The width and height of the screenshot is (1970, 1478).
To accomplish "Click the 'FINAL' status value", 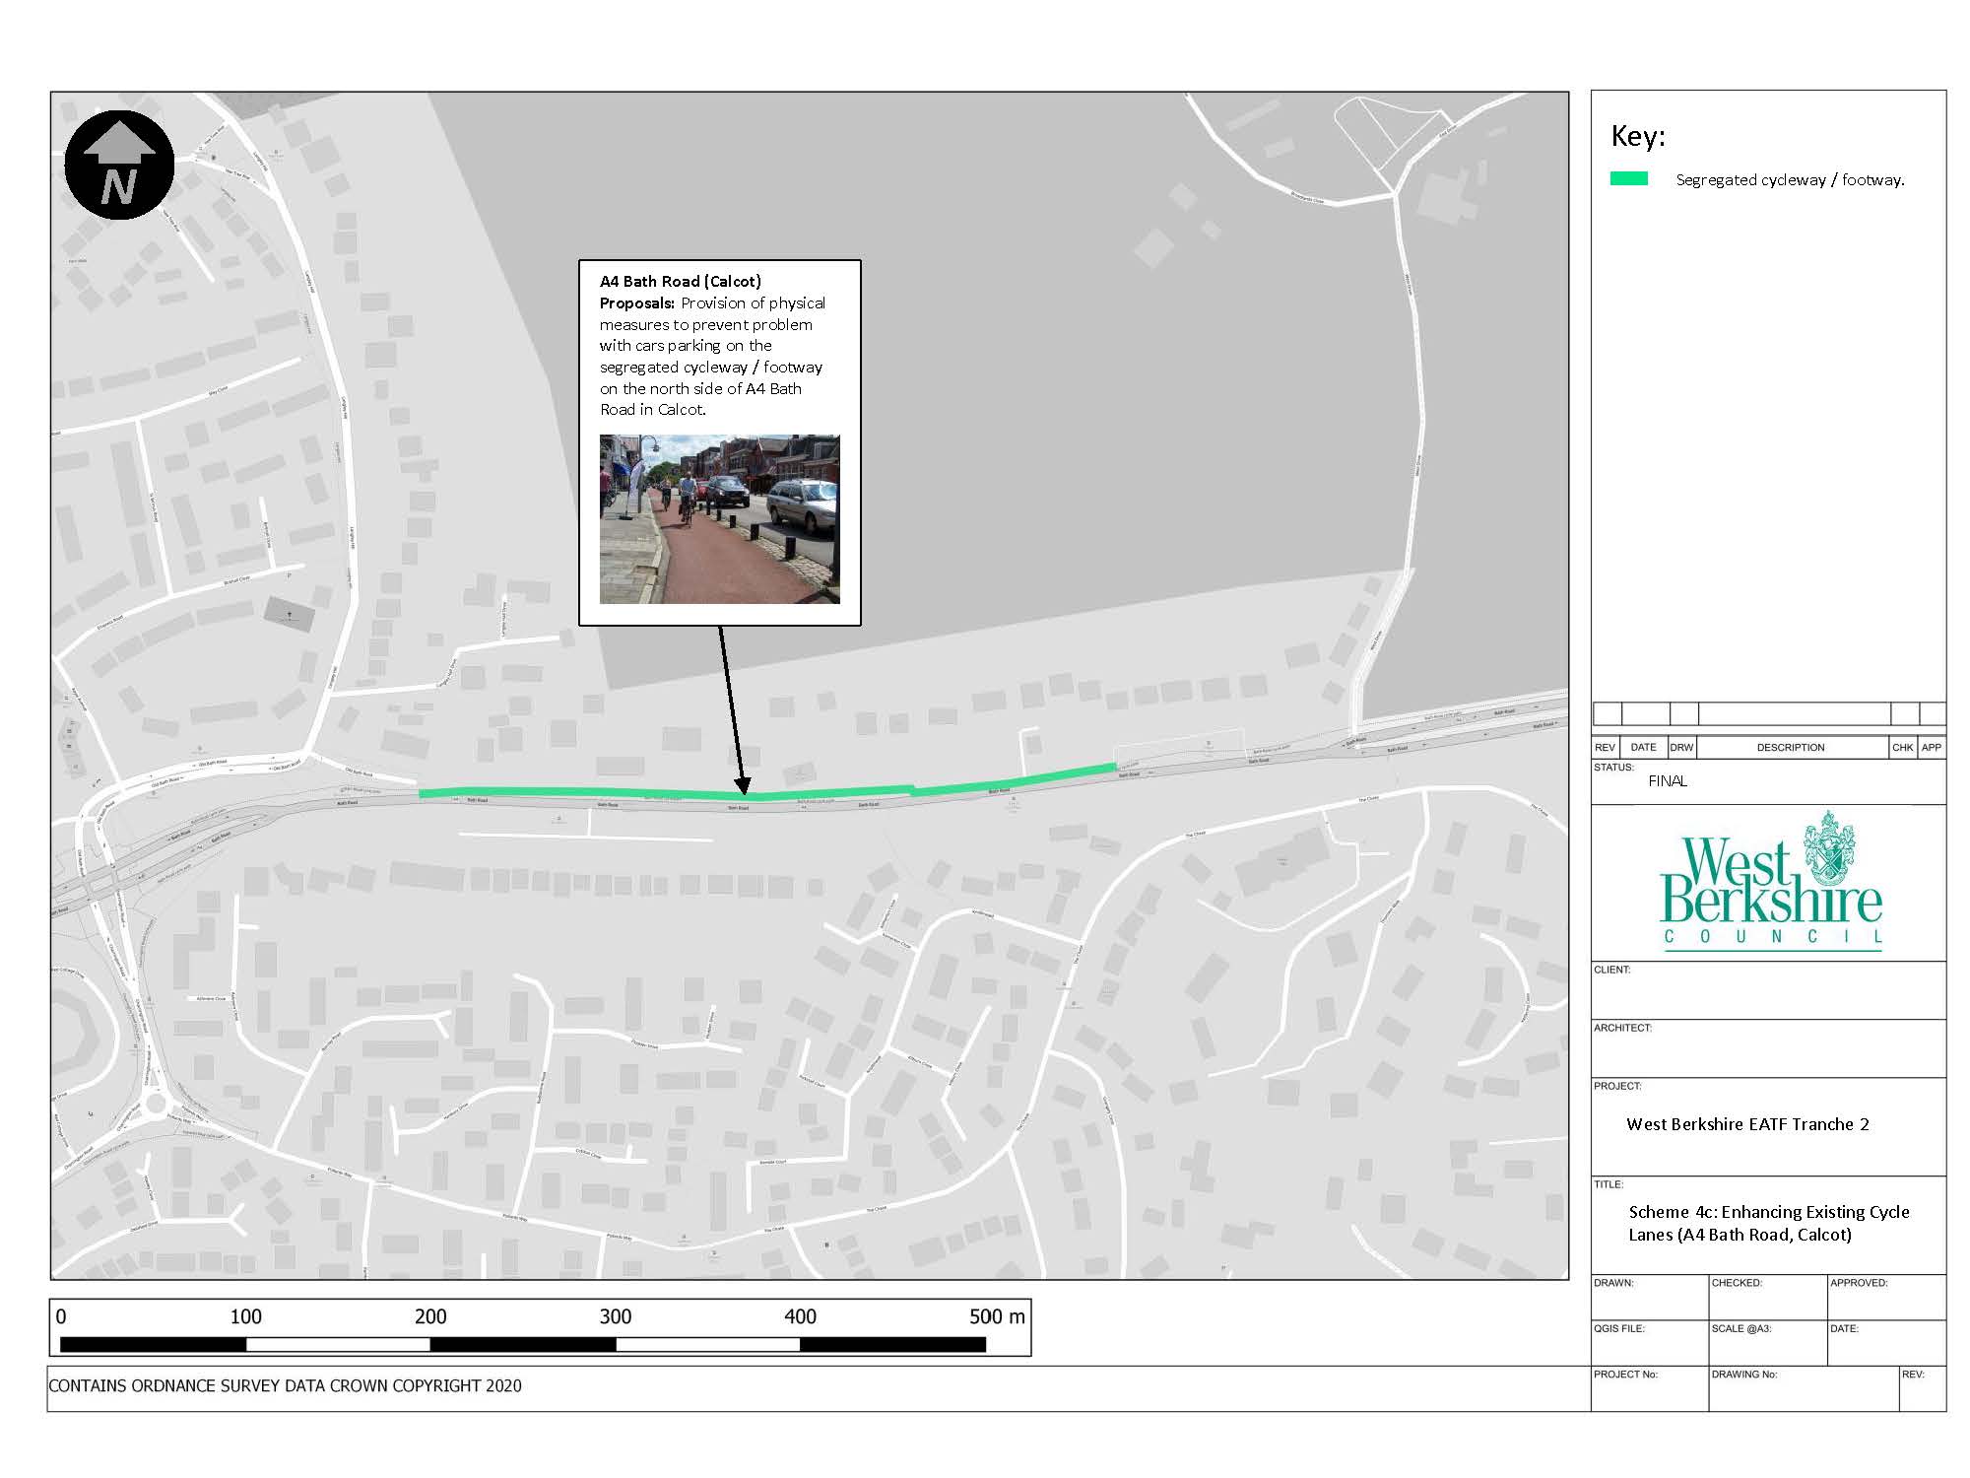I will (1668, 781).
